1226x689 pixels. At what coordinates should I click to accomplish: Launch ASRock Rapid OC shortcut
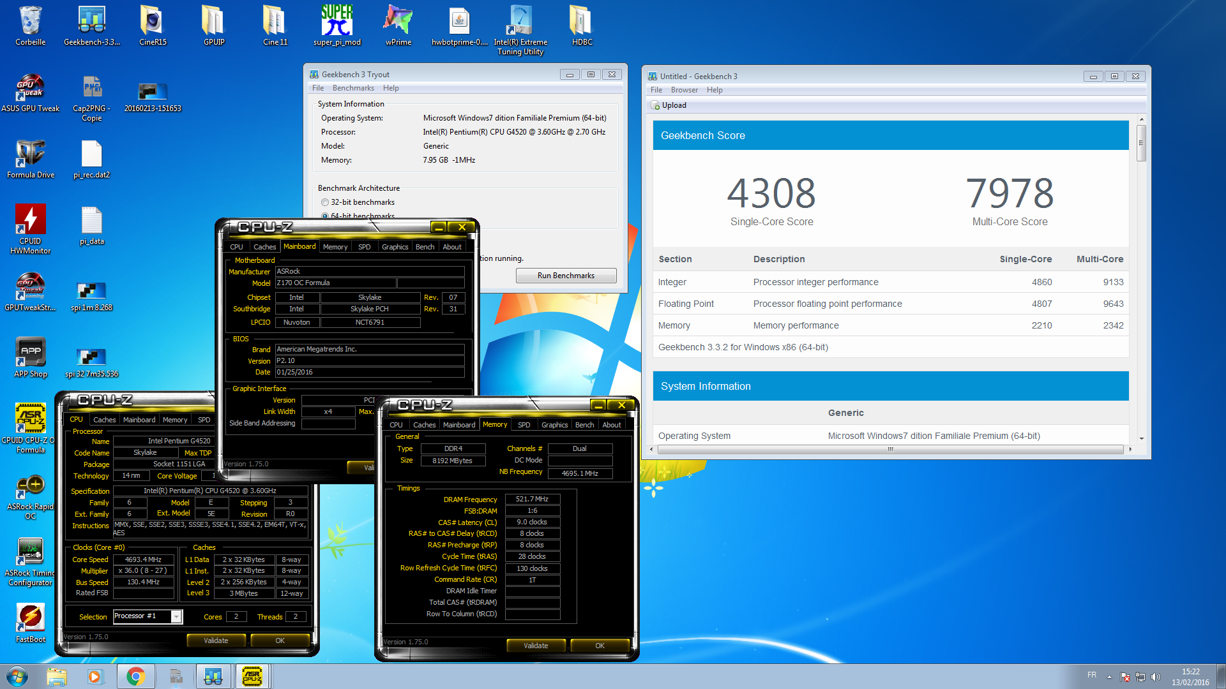click(x=30, y=498)
